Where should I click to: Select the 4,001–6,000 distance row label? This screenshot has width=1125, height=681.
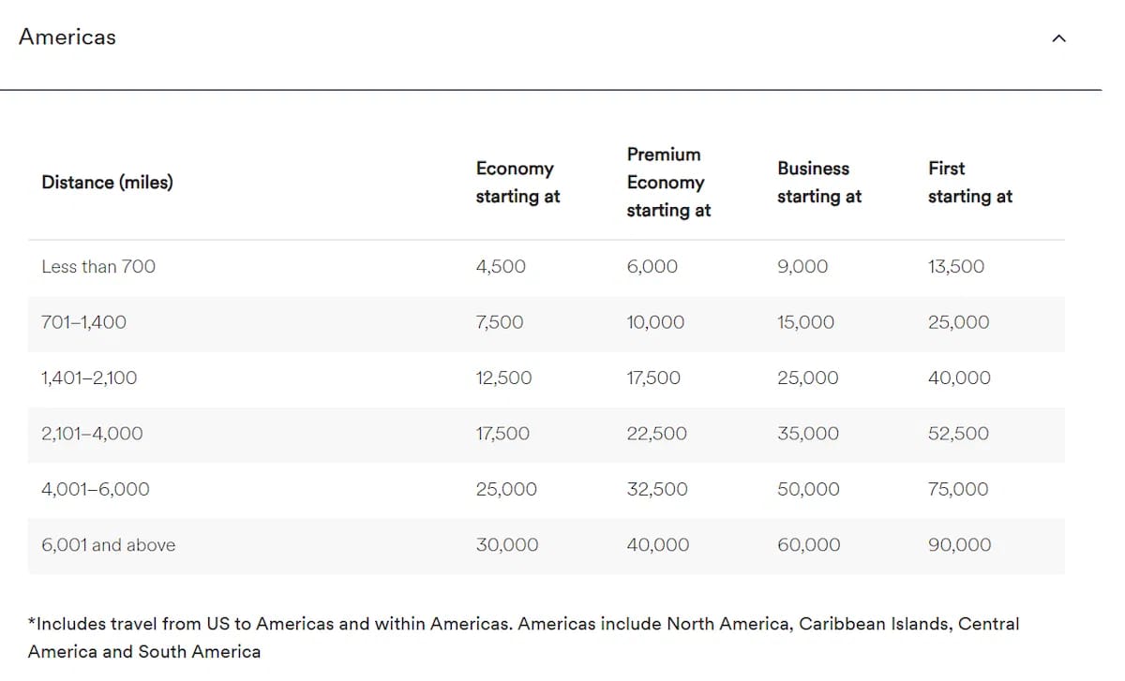(96, 489)
